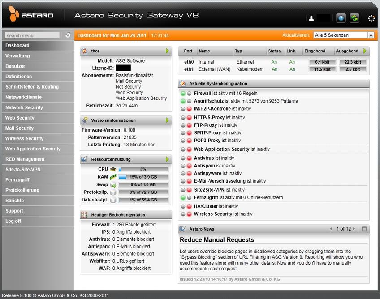The width and height of the screenshot is (380, 299).
Task: Open Web Application Security status link
Action: pyautogui.click(x=221, y=149)
